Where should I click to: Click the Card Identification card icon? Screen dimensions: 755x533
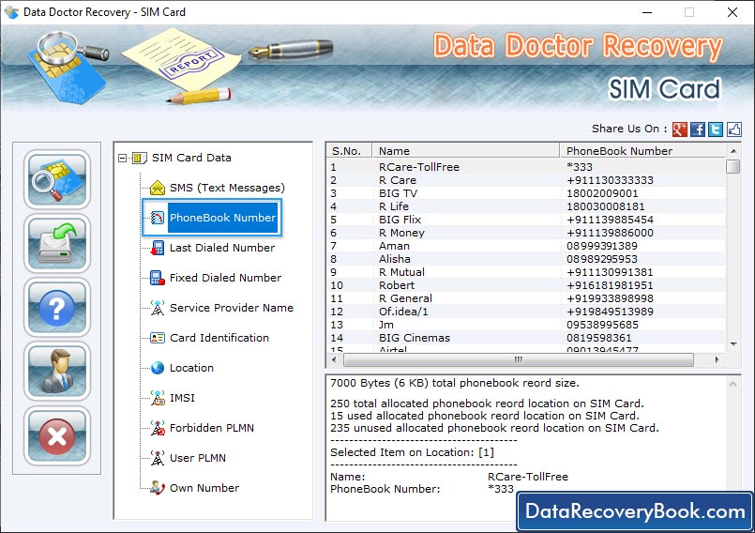pos(158,338)
